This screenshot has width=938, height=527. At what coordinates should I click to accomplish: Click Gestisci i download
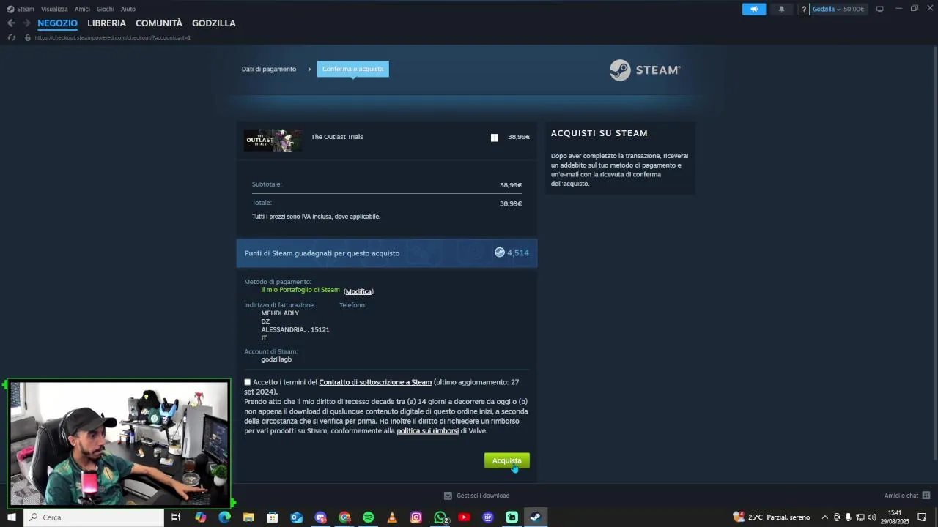click(483, 496)
